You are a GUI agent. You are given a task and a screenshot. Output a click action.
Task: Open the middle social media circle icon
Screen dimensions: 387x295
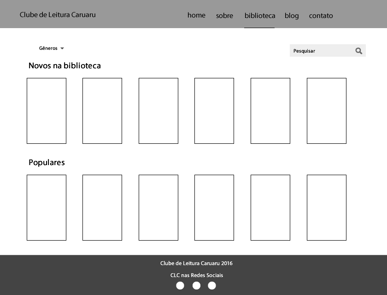196,285
